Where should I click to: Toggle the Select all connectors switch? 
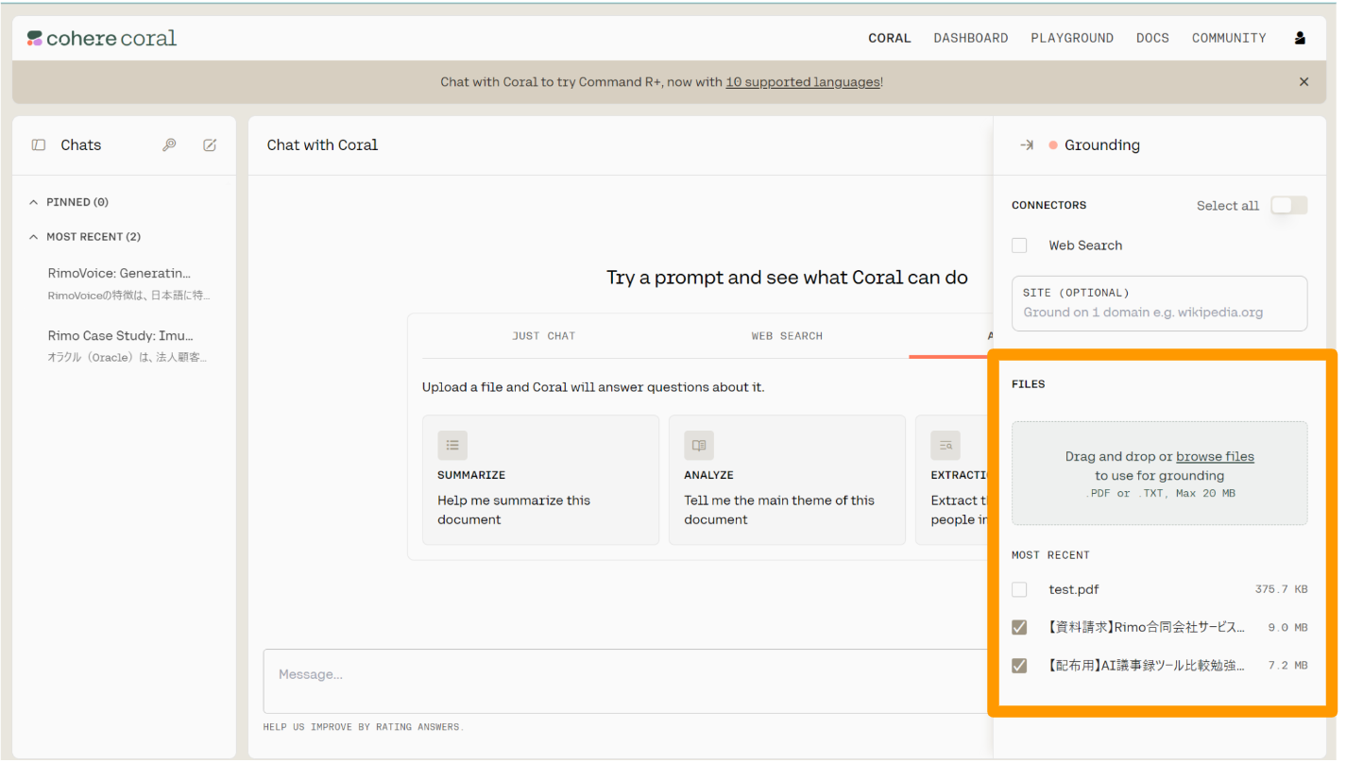click(x=1287, y=206)
